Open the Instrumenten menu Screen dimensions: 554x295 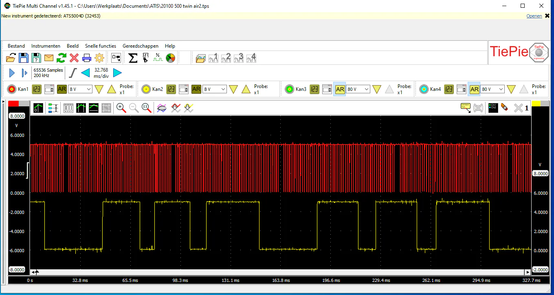tap(46, 46)
